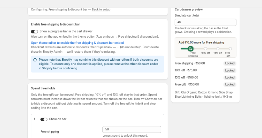Click Locked badge for 10% off row
Viewport: 262px width, 138px height.
click(230, 70)
